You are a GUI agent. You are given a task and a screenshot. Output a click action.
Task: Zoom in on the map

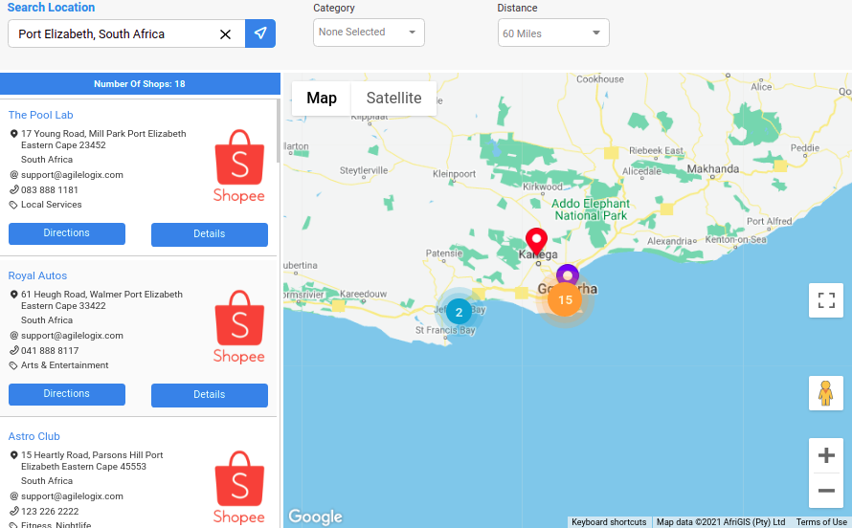(826, 454)
